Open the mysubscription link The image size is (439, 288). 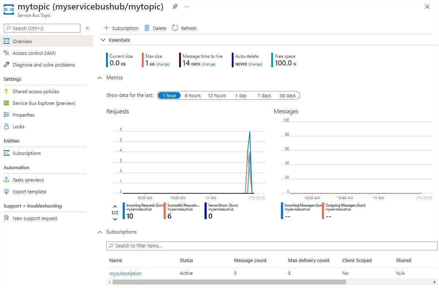click(126, 273)
